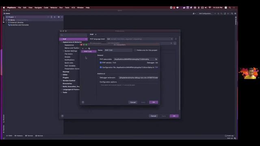Open configuration file link in editor
Viewport: 260px width, 146px height.
tap(156, 67)
